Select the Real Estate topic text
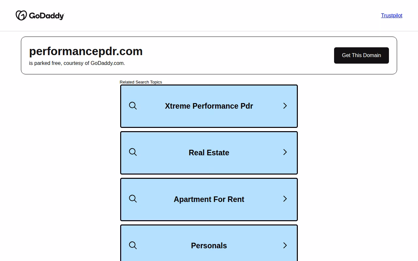This screenshot has height=261, width=418. click(209, 153)
